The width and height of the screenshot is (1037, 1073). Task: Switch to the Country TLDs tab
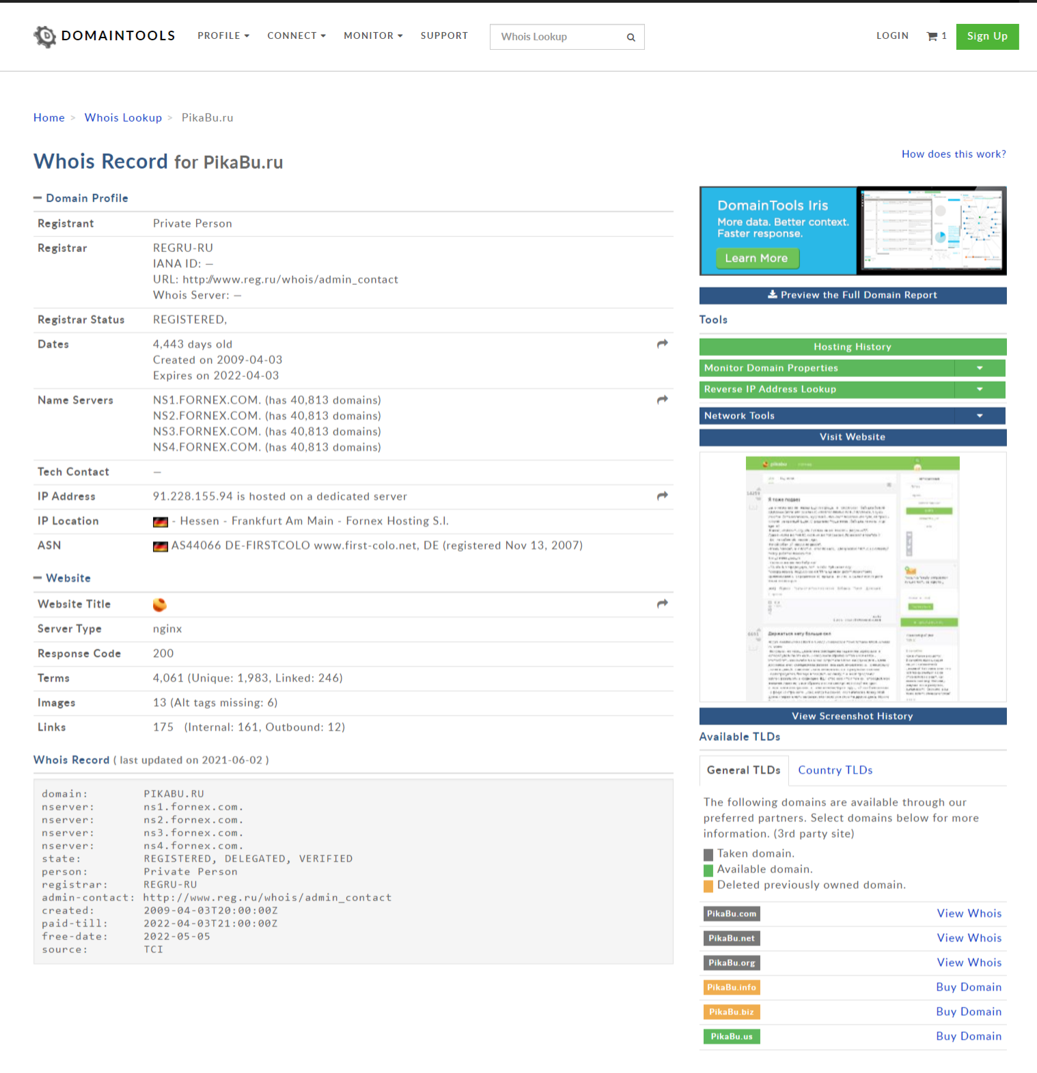pyautogui.click(x=835, y=770)
